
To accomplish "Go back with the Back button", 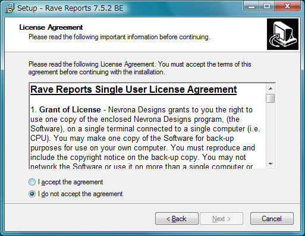I will [177, 219].
